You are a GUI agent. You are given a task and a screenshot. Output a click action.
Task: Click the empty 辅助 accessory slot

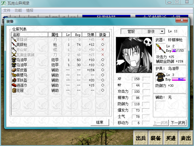(160, 106)
